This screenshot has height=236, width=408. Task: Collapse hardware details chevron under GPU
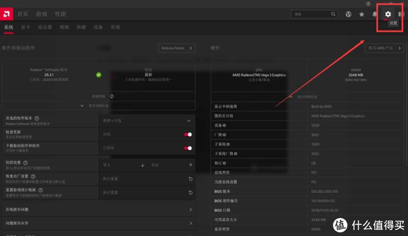click(x=291, y=96)
